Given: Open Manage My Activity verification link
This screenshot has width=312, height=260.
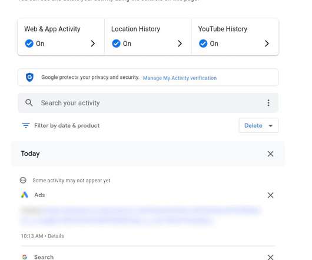Looking at the screenshot, I should point(180,78).
